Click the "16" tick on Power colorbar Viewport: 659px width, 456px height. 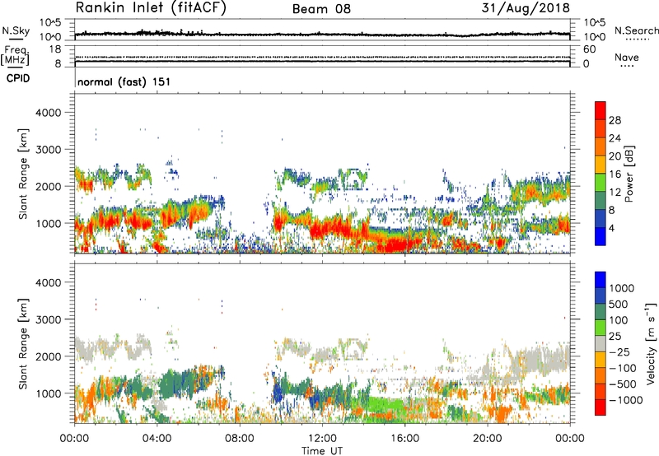point(615,174)
